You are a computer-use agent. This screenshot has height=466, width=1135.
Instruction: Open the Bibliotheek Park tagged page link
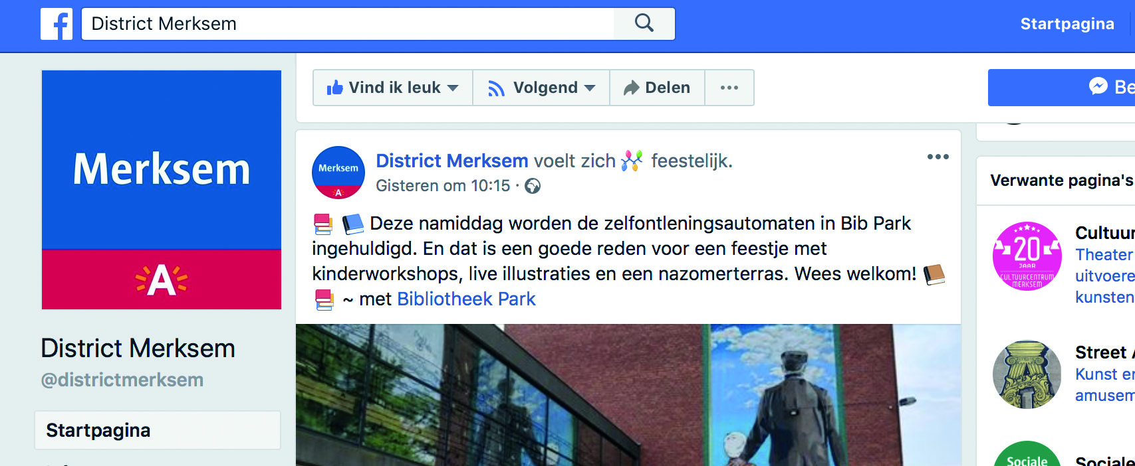click(466, 299)
